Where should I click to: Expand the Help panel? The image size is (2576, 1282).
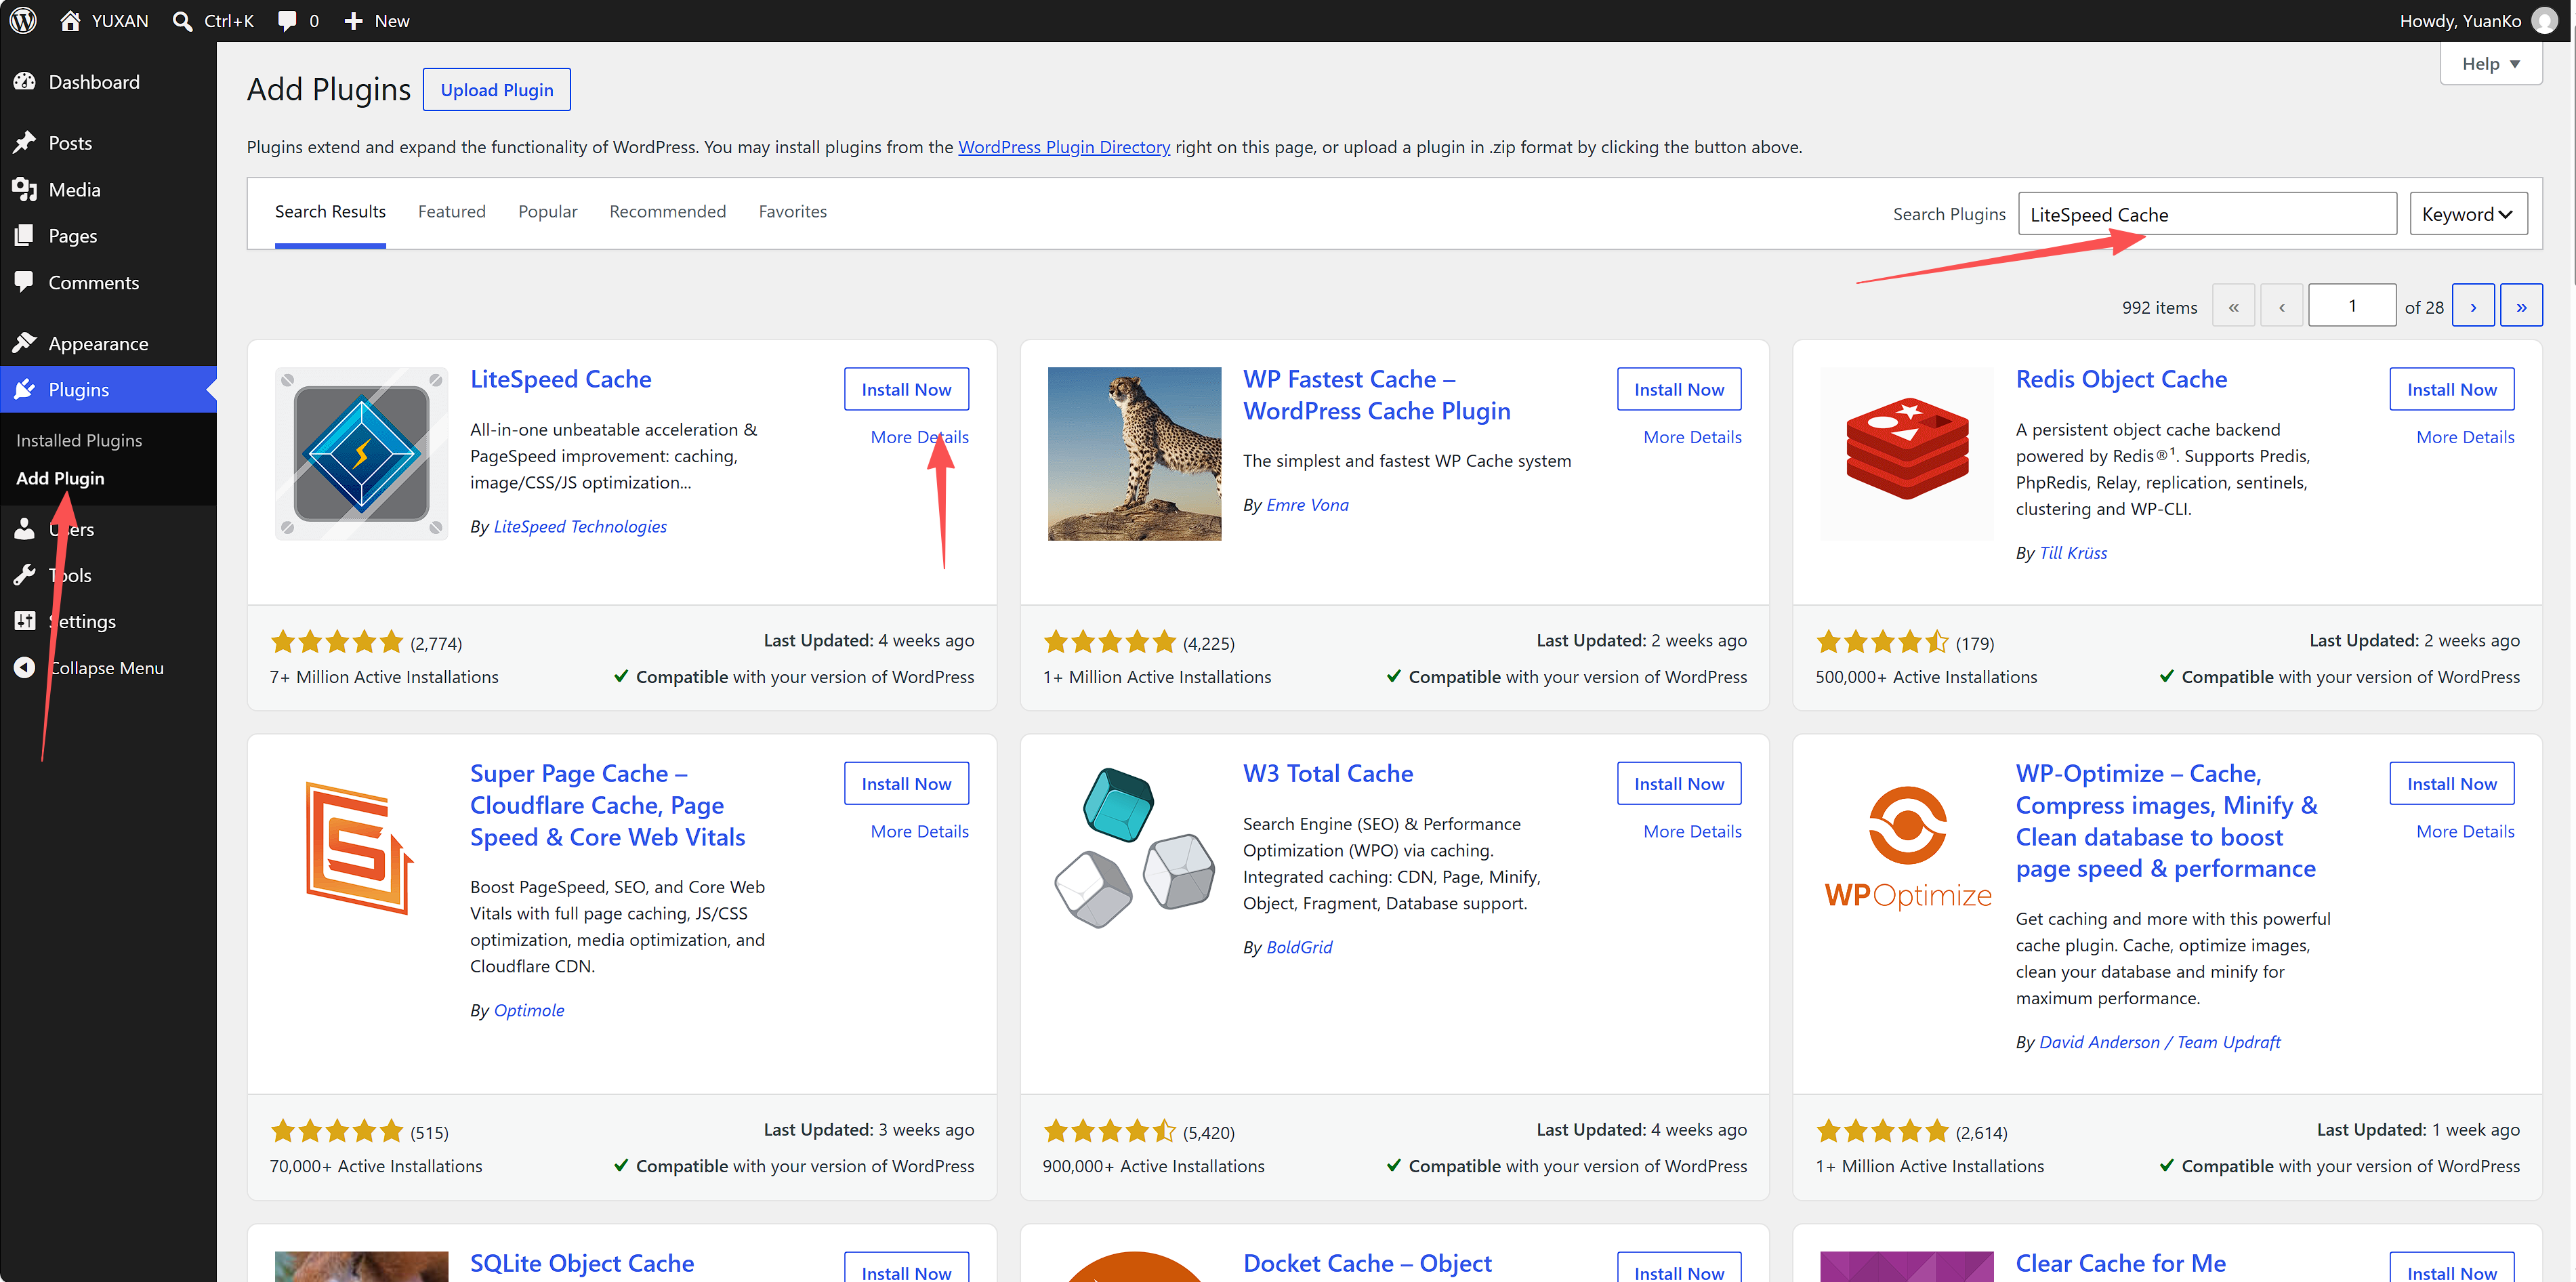click(x=2491, y=64)
